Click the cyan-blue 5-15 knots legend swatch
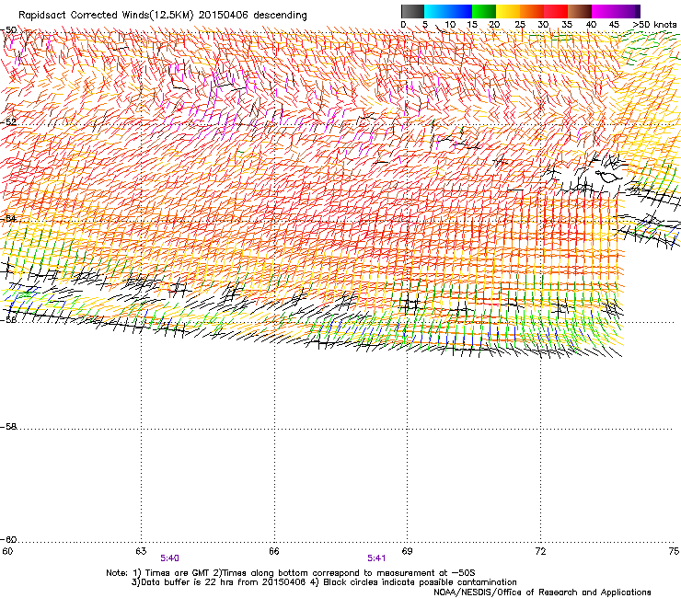681x598 pixels. [x=448, y=11]
